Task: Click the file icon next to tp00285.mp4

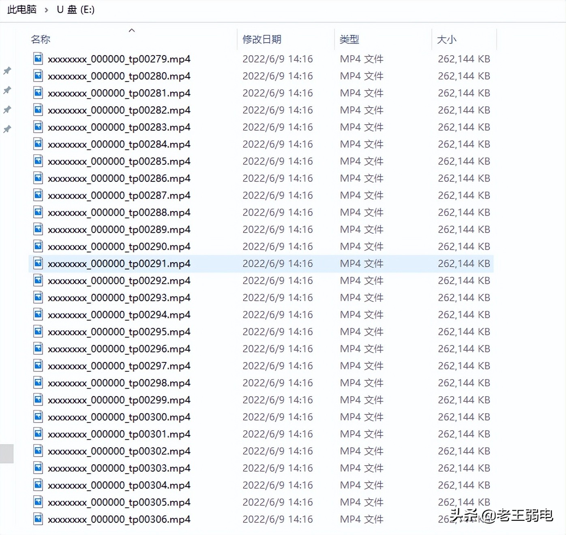Action: pyautogui.click(x=38, y=161)
